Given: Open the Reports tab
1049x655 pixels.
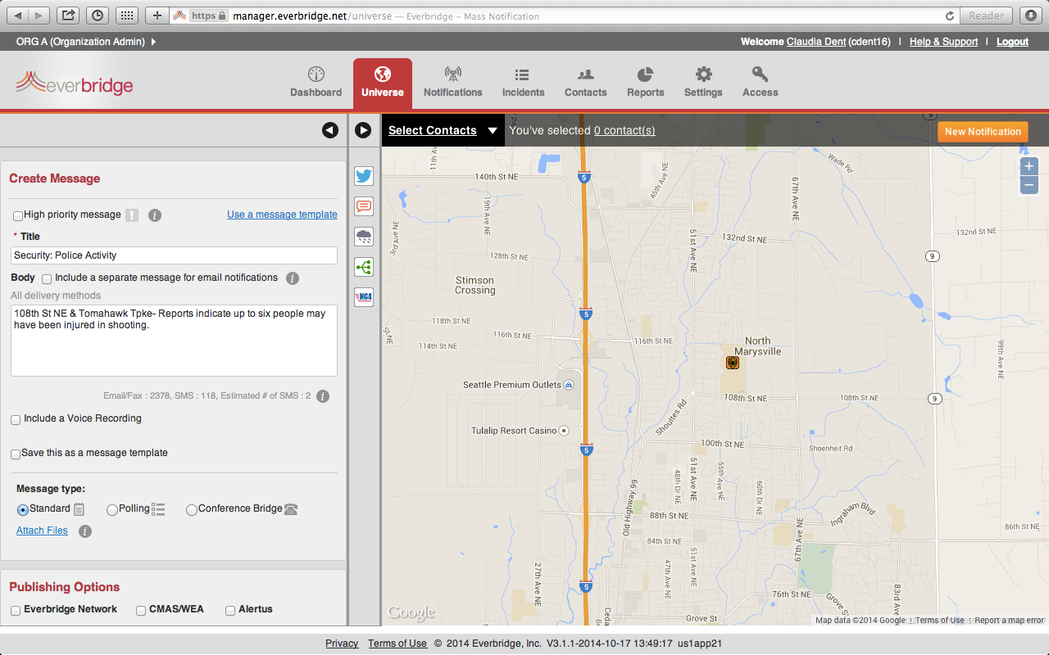Looking at the screenshot, I should pos(645,83).
